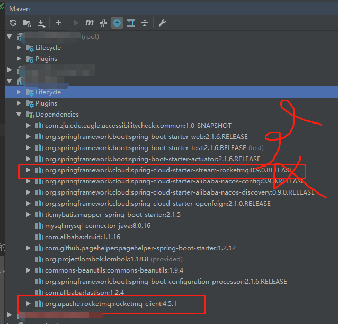Expand Plugins below highlighted Lifecycle

19,103
